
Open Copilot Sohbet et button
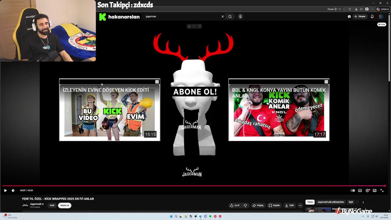(x=382, y=9)
